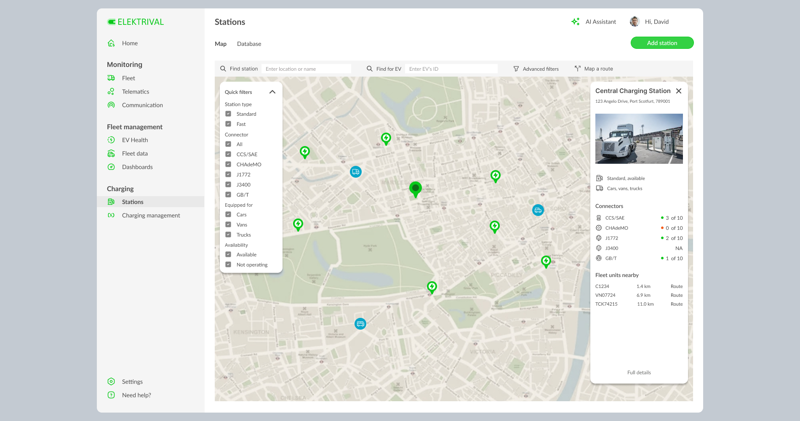Click the charging station truck photo
800x421 pixels.
click(639, 139)
